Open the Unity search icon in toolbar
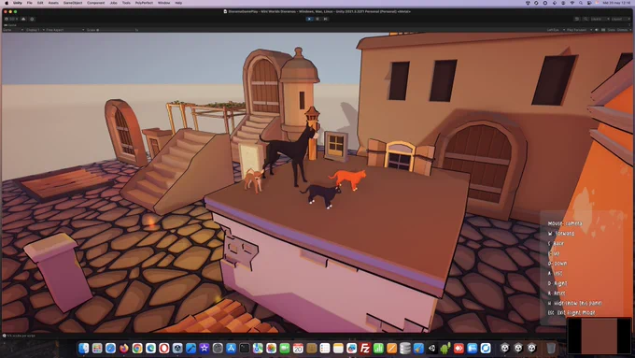The width and height of the screenshot is (635, 358). (586, 19)
